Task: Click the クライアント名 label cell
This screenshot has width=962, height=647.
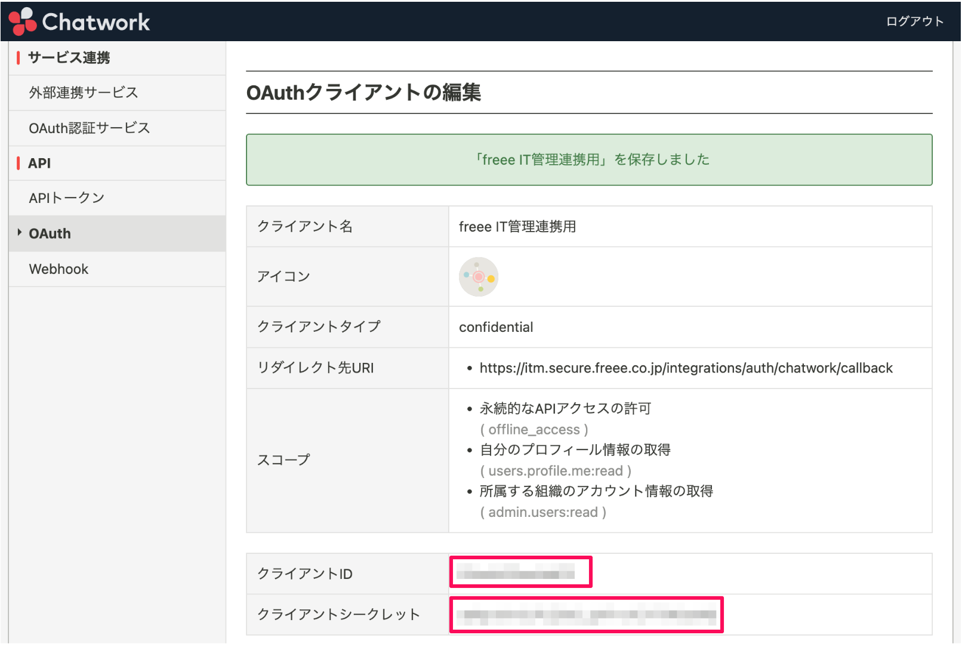Action: (347, 227)
